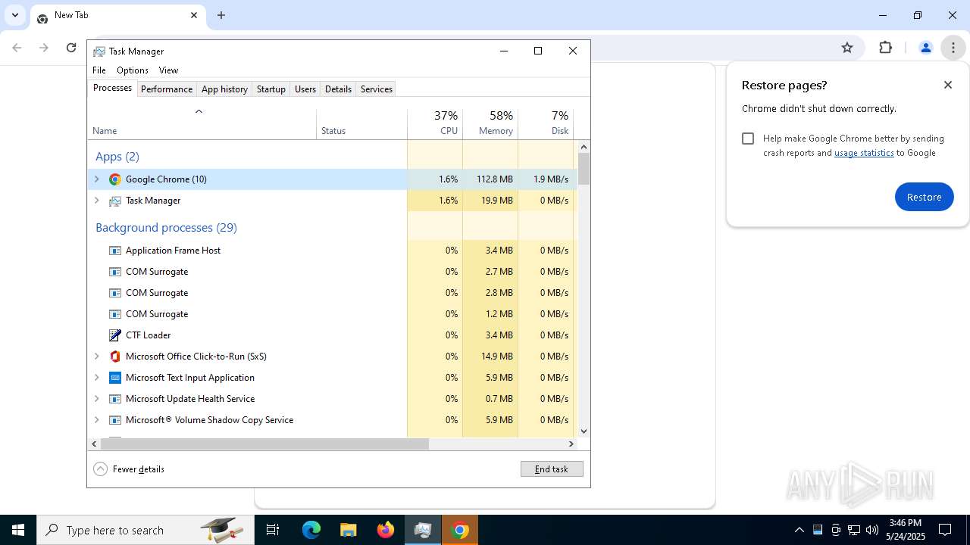Open the notification center icon
The width and height of the screenshot is (970, 545).
click(945, 530)
